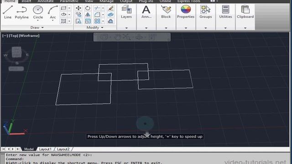Image resolution: width=292 pixels, height=164 pixels.
Task: Switch to the View ribbon tab
Action: [89, 1]
